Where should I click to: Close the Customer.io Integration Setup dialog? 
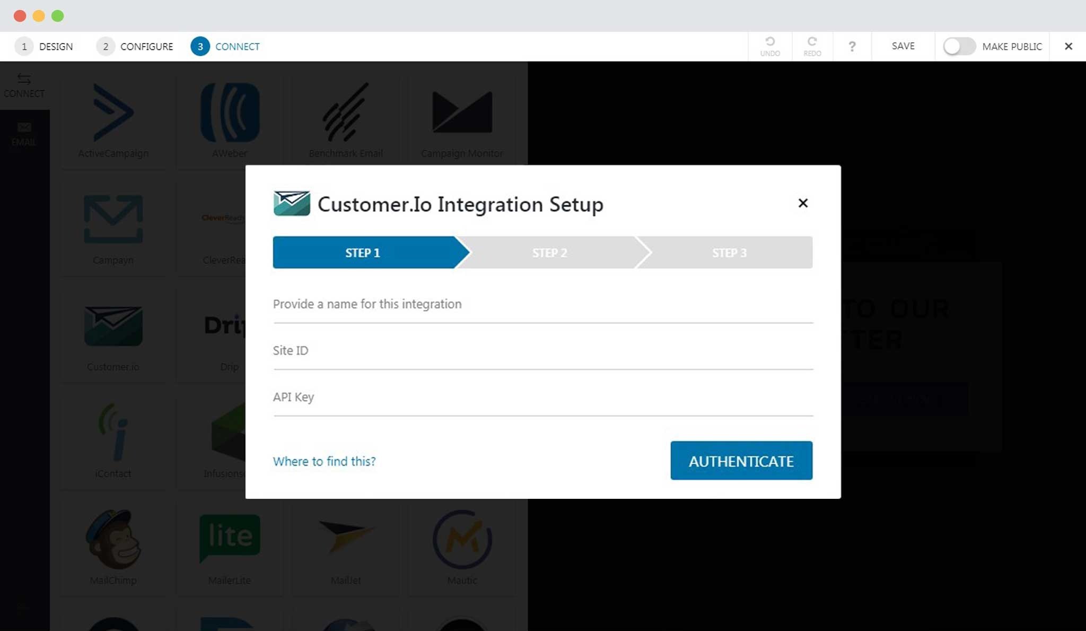point(803,203)
